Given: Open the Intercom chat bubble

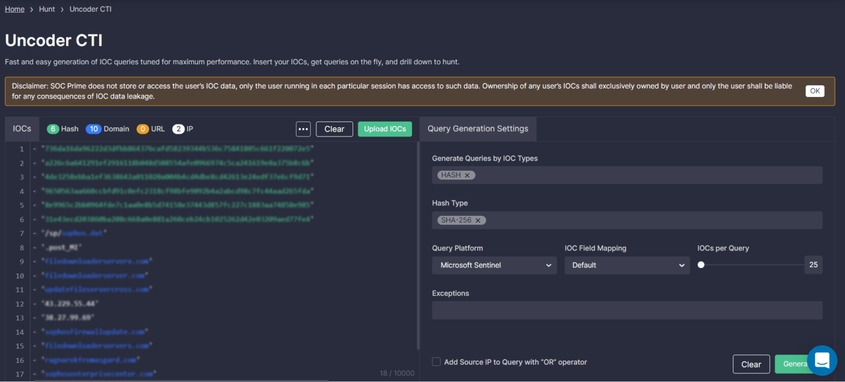Looking at the screenshot, I should (x=822, y=361).
